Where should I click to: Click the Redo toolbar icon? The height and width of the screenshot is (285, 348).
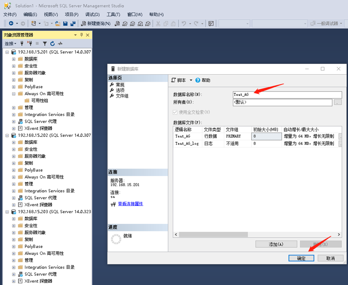coord(196,23)
